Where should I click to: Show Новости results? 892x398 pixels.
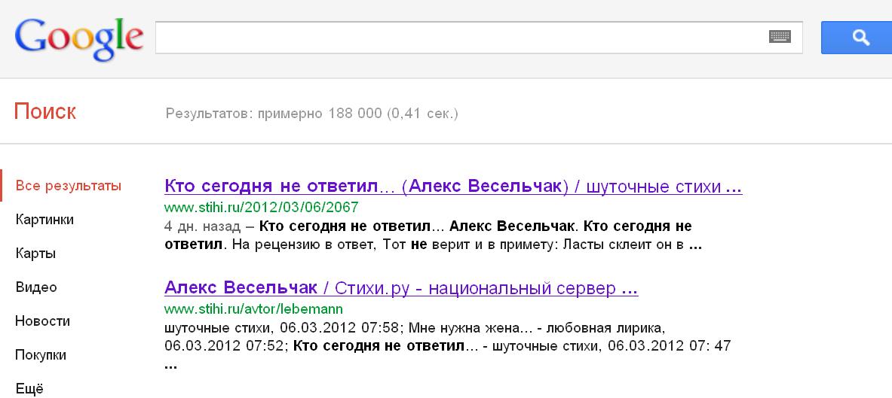pyautogui.click(x=43, y=321)
